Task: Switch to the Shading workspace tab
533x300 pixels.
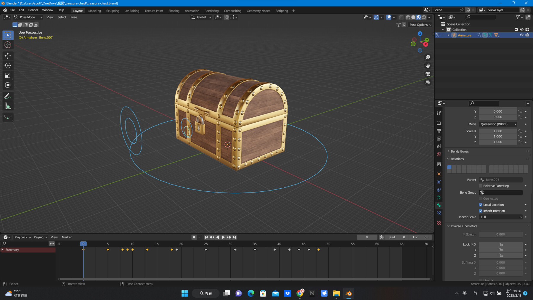Action: pos(174,11)
